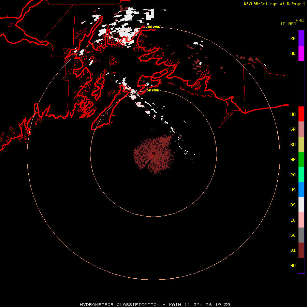The image size is (307, 307).
Task: Click the IC pink legend color block
Action: (301, 220)
